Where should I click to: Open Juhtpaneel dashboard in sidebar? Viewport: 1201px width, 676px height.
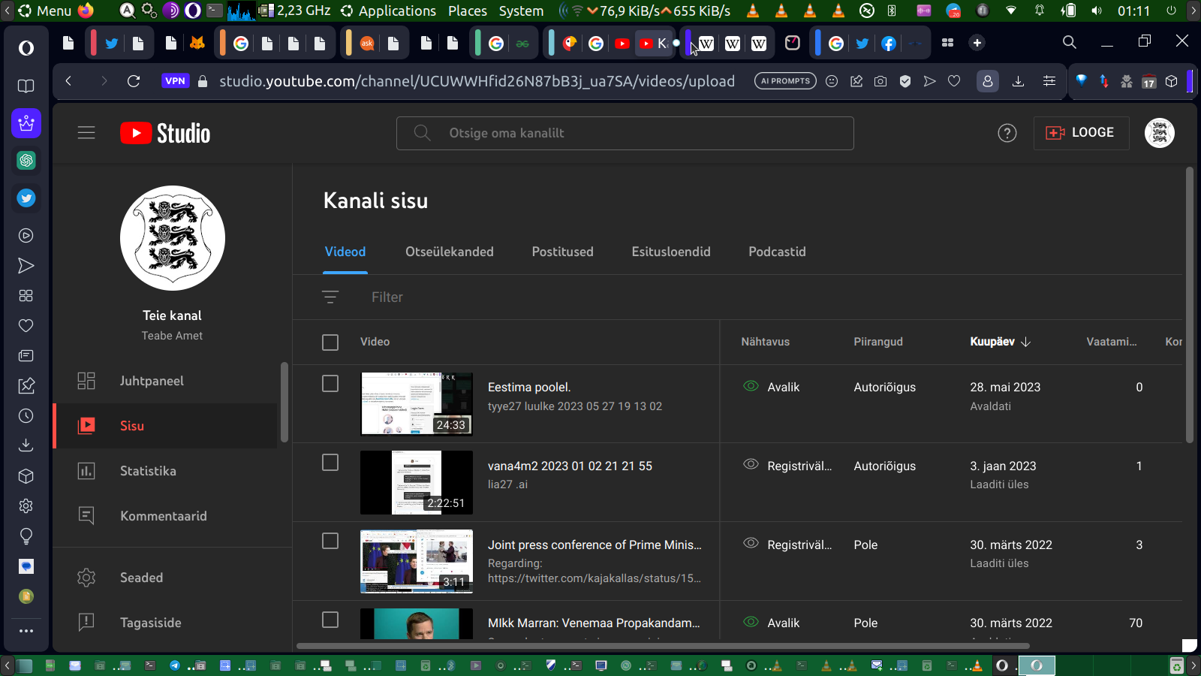point(151,381)
